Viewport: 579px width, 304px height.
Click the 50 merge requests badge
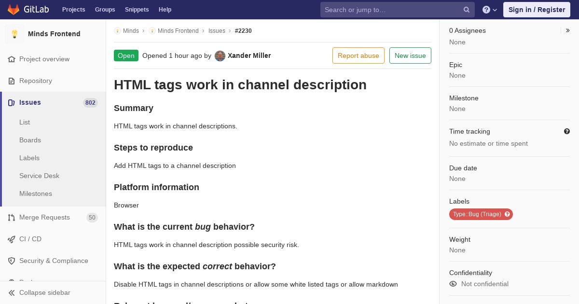pyautogui.click(x=92, y=217)
